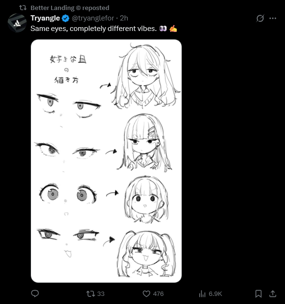Click the Grok explain-post icon
285x304 pixels.
point(260,19)
